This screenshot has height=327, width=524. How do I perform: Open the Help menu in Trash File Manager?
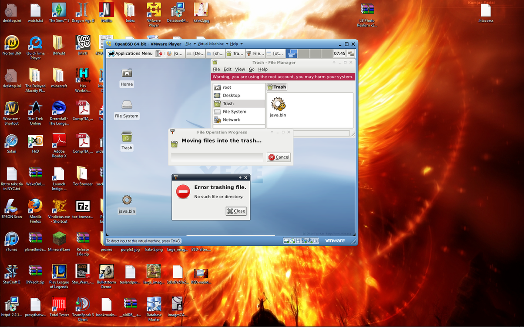pos(263,69)
